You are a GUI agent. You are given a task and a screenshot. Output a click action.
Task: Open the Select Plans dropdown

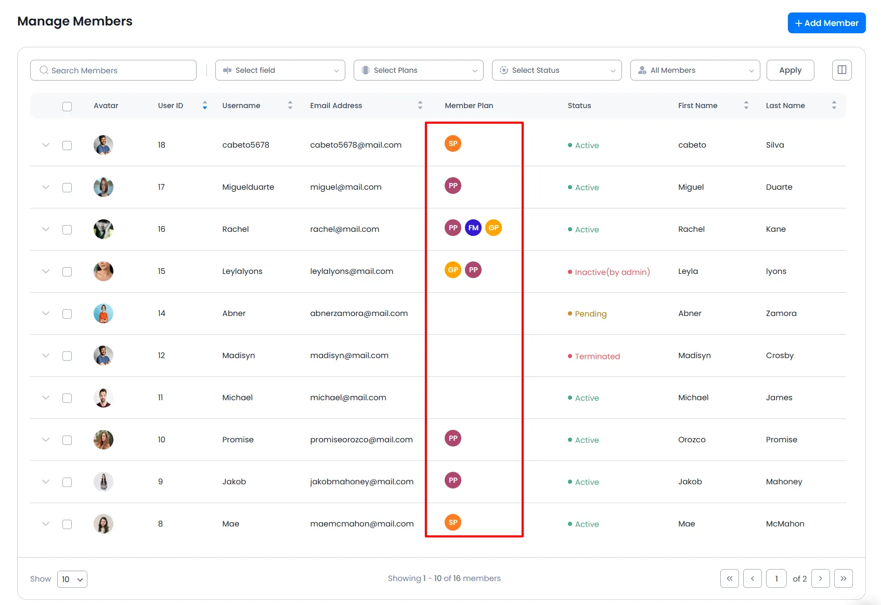tap(418, 70)
